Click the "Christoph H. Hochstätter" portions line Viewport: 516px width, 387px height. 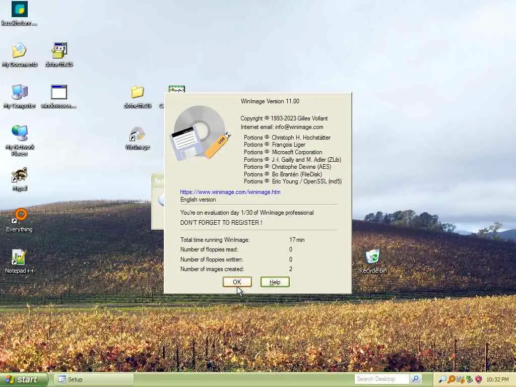(287, 138)
